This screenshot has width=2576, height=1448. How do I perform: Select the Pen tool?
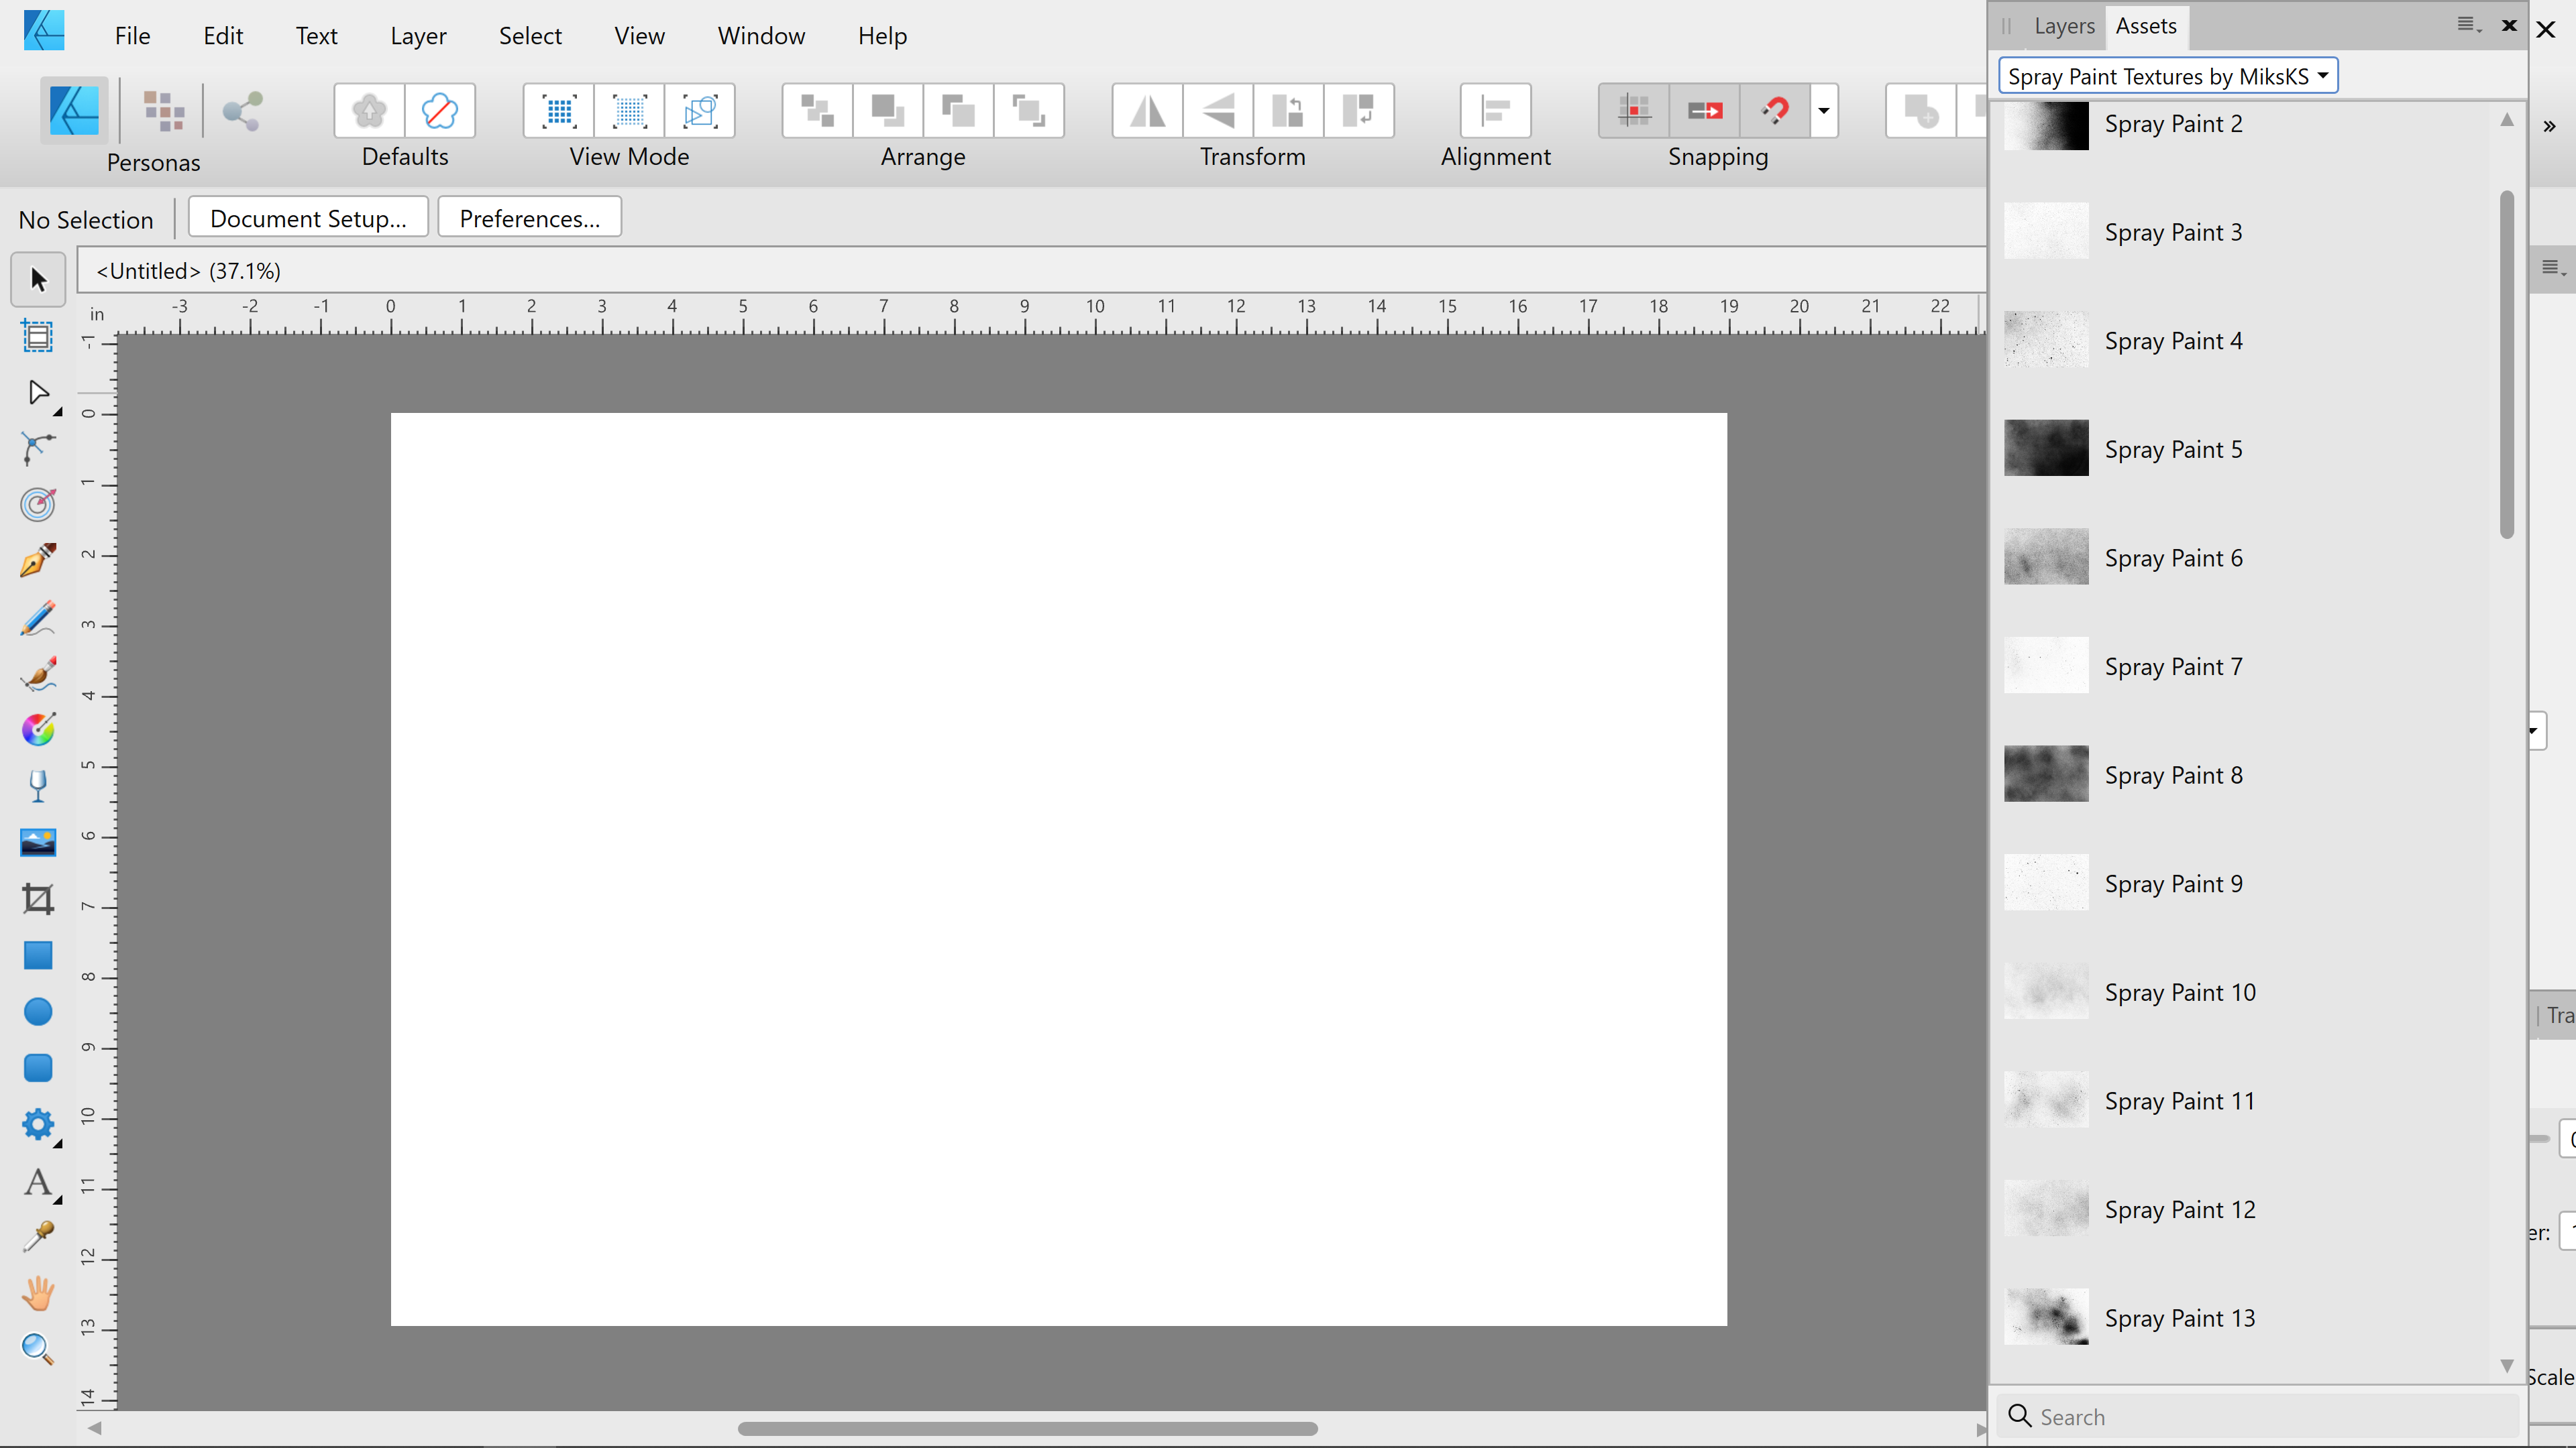click(x=38, y=560)
